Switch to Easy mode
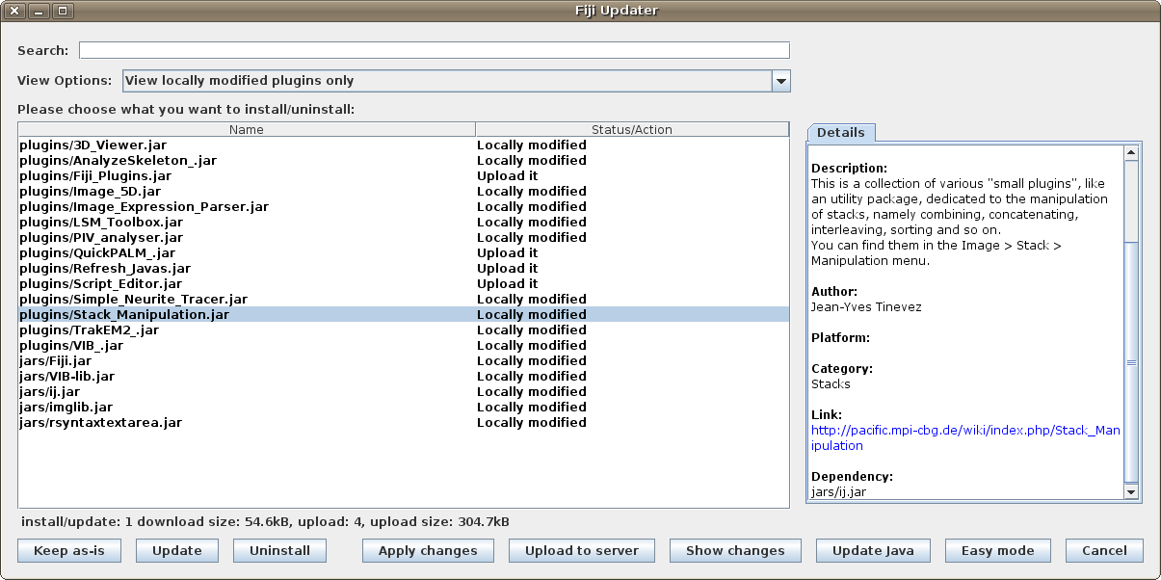The height and width of the screenshot is (580, 1161). pos(998,551)
